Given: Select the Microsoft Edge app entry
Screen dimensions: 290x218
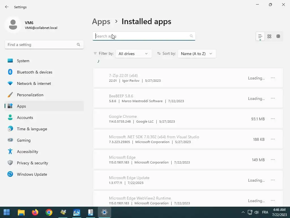Looking at the screenshot, I should (x=188, y=160).
